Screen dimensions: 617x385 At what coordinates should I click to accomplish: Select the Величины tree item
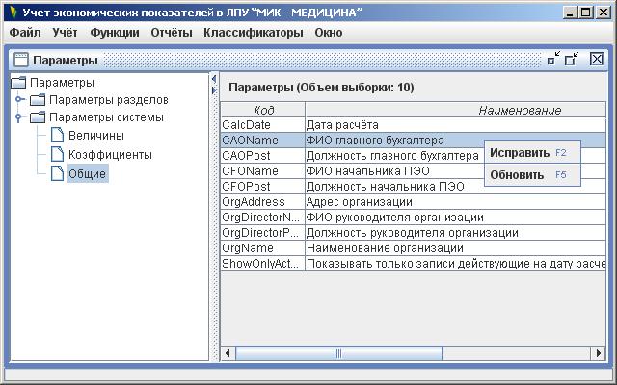[x=96, y=136]
